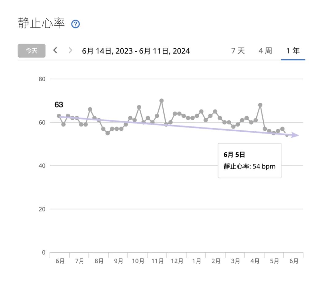Switch to the 7 天 tab
This screenshot has height=286, width=331.
click(x=238, y=51)
